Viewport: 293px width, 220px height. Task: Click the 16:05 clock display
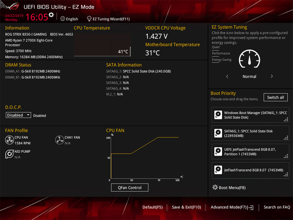click(37, 17)
